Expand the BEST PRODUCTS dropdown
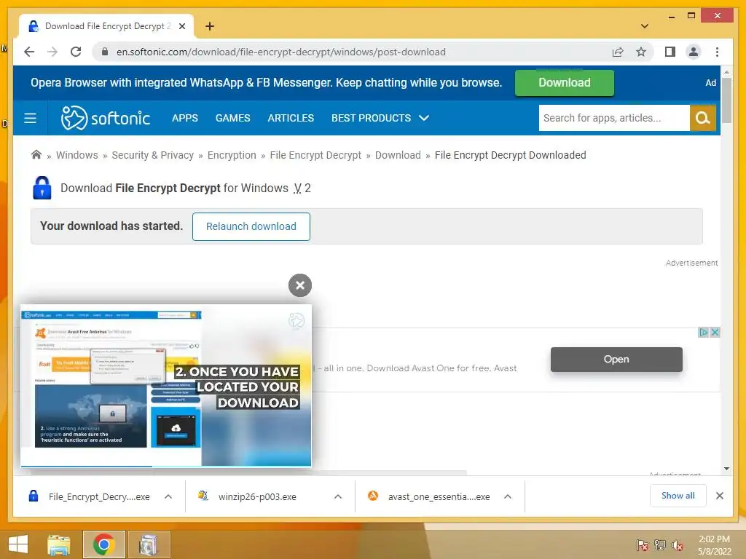The width and height of the screenshot is (746, 559). 380,118
